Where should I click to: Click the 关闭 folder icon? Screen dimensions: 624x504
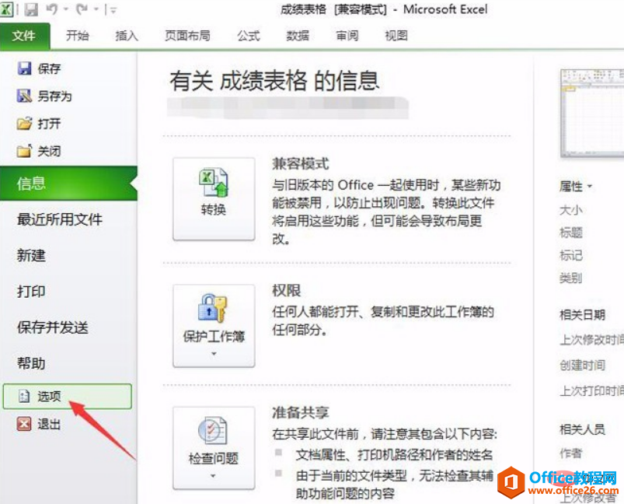[x=24, y=151]
